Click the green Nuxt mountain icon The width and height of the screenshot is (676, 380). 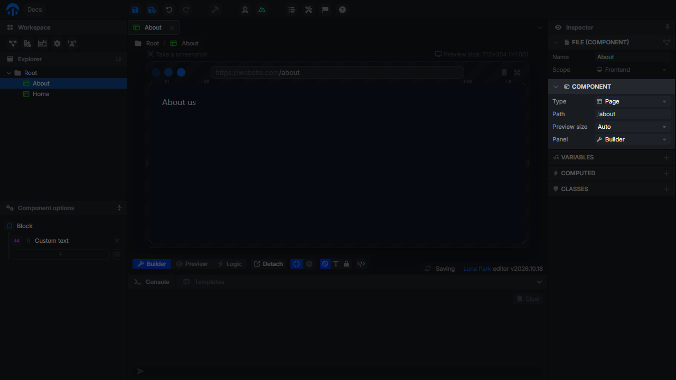point(262,9)
